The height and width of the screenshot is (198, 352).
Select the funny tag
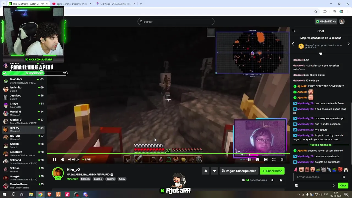[x=122, y=179]
